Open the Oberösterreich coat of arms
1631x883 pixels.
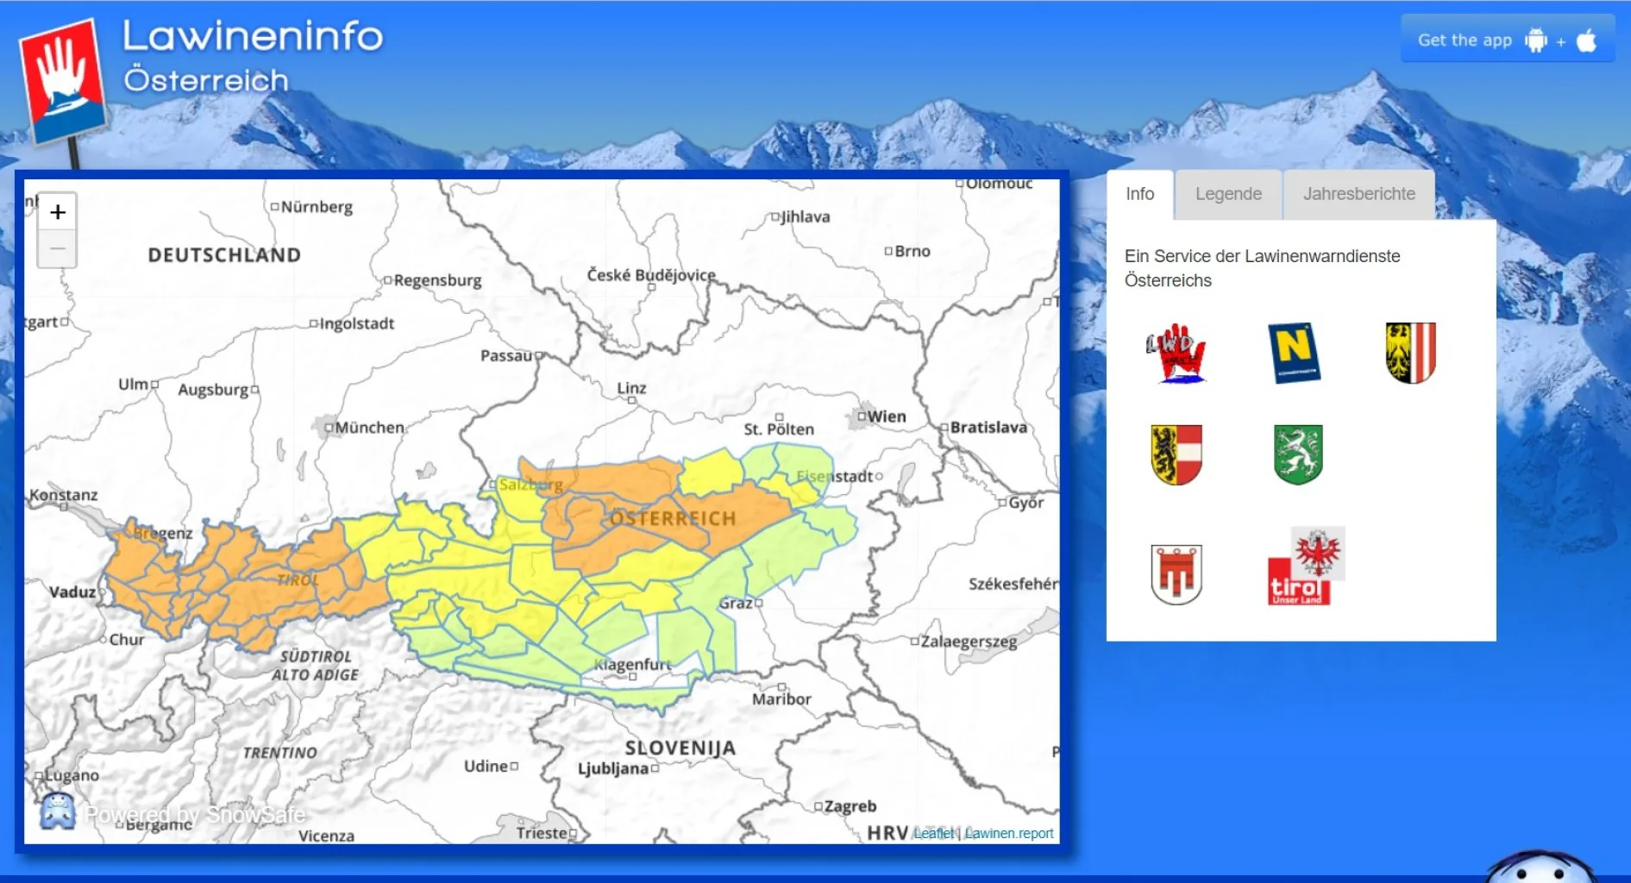[x=1410, y=352]
